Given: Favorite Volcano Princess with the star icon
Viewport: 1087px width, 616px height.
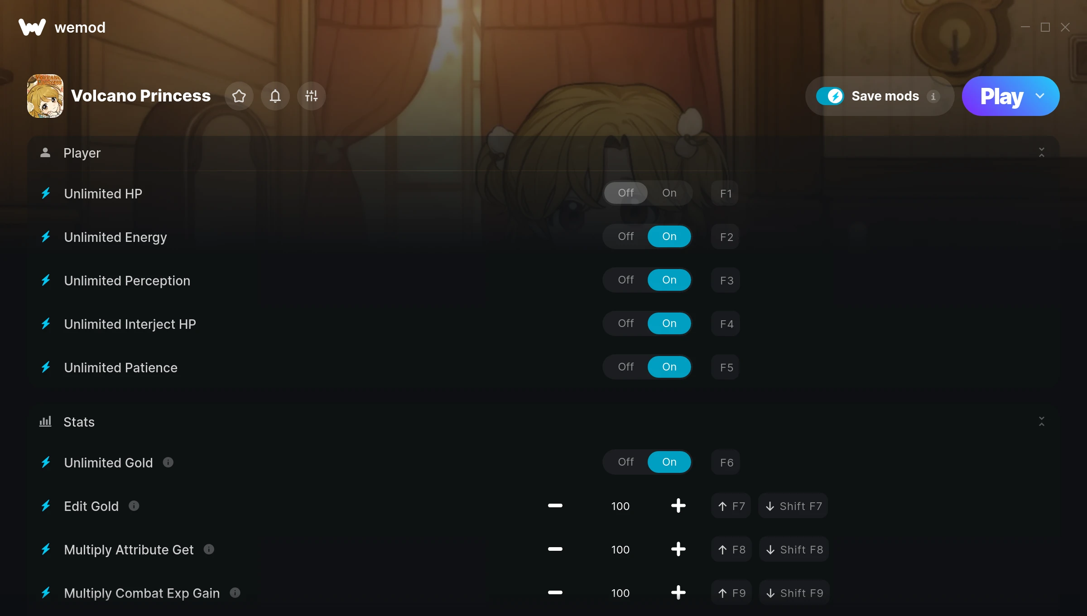Looking at the screenshot, I should [x=239, y=96].
